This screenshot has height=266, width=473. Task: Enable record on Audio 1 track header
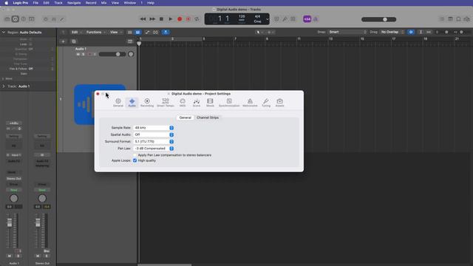pos(89,54)
